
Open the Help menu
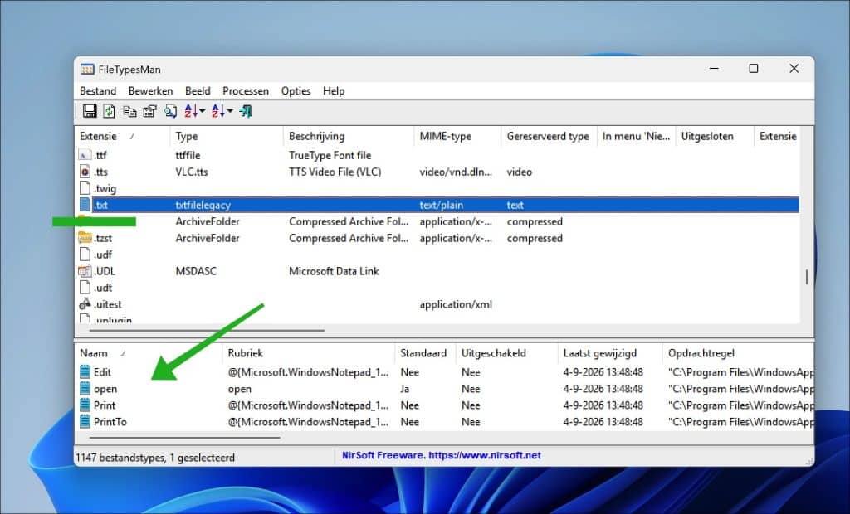tap(334, 91)
